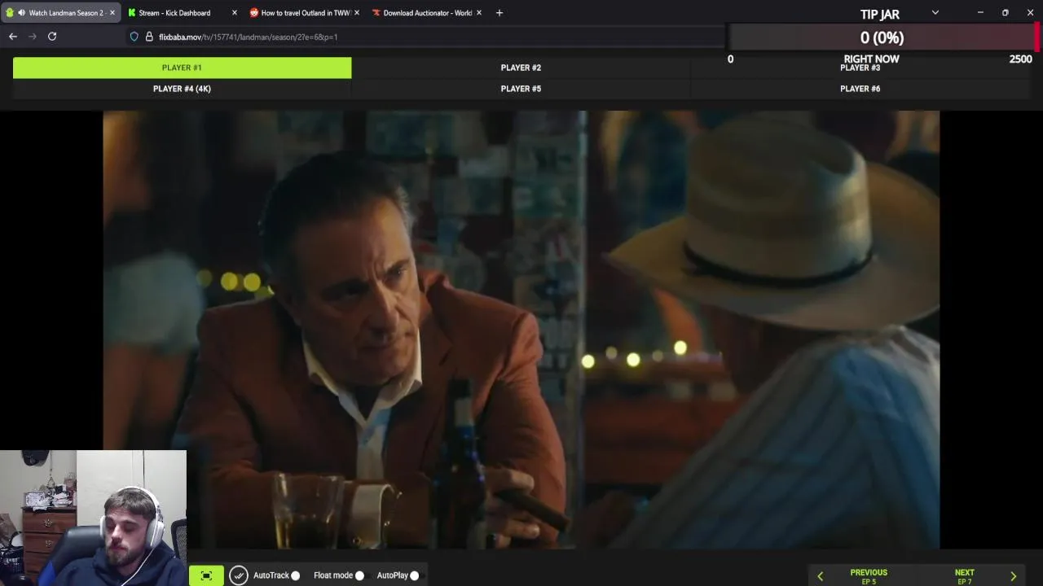Viewport: 1043px width, 586px height.
Task: Open the Watch Landman Season 2 tab
Action: (x=61, y=13)
